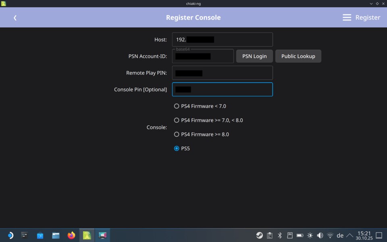Select the PS5 console radio button
The image size is (387, 242).
point(177,148)
